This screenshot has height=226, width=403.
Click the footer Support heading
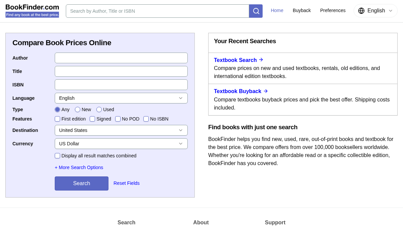275,222
